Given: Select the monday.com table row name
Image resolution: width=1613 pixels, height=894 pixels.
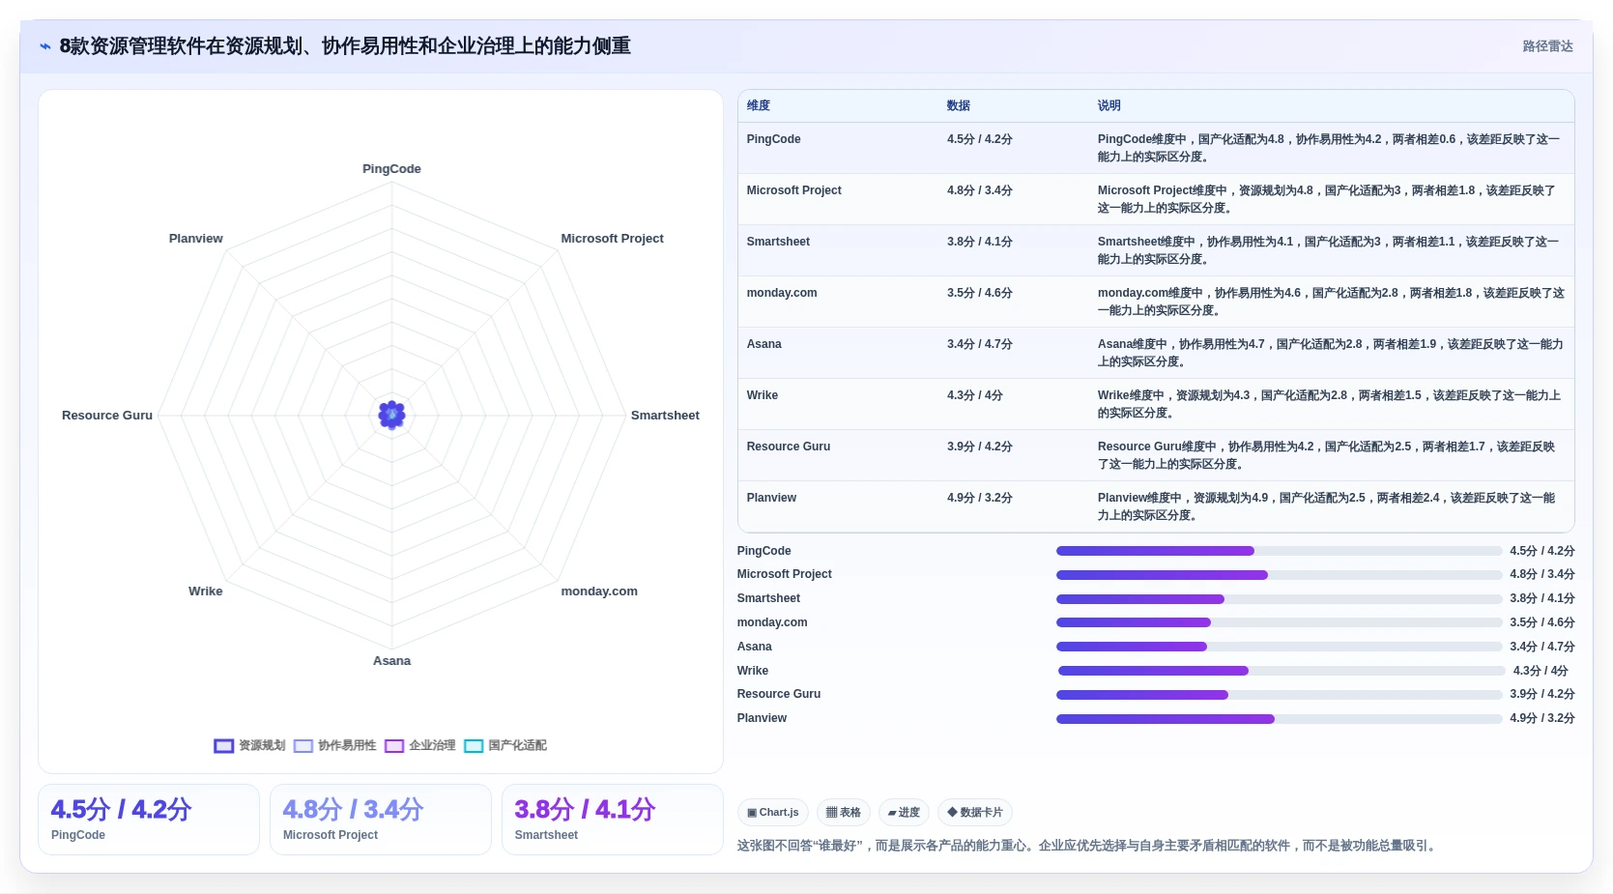Looking at the screenshot, I should pyautogui.click(x=782, y=293).
